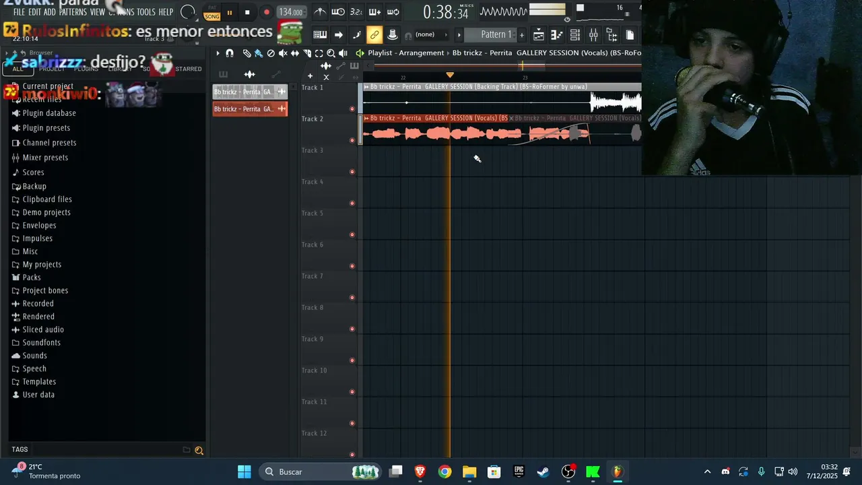Click the browser tag search magnifier icon
The image size is (862, 485).
pos(199,450)
